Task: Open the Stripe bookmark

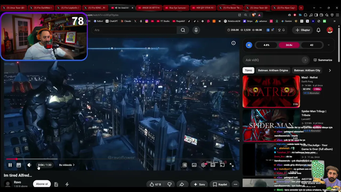Action: pos(248,21)
